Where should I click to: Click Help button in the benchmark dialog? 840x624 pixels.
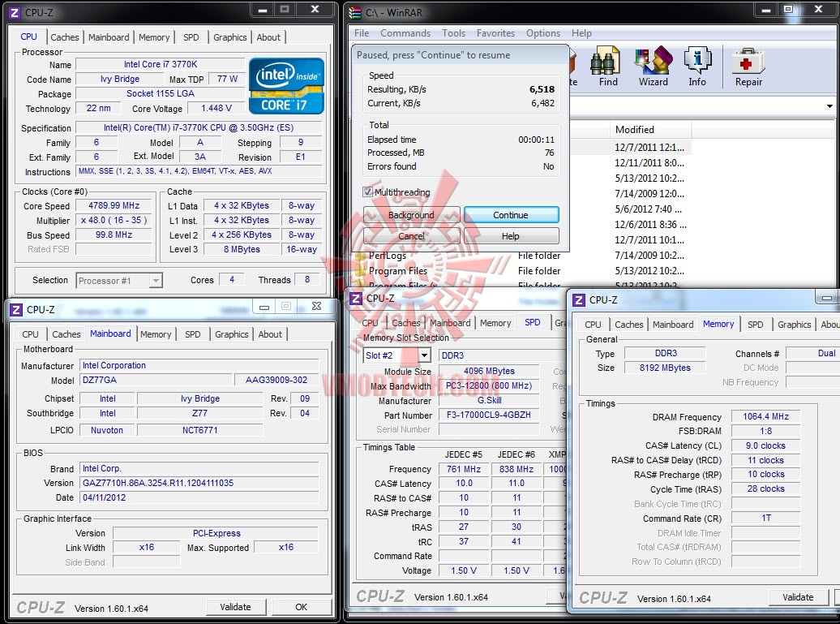pos(511,236)
